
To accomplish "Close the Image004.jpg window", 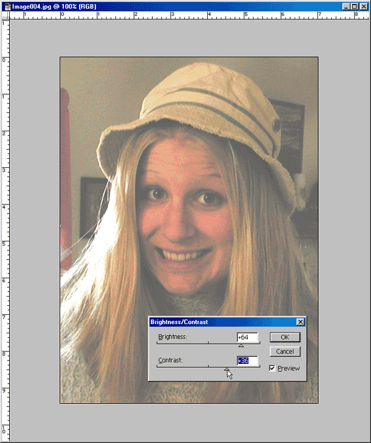I will point(363,7).
